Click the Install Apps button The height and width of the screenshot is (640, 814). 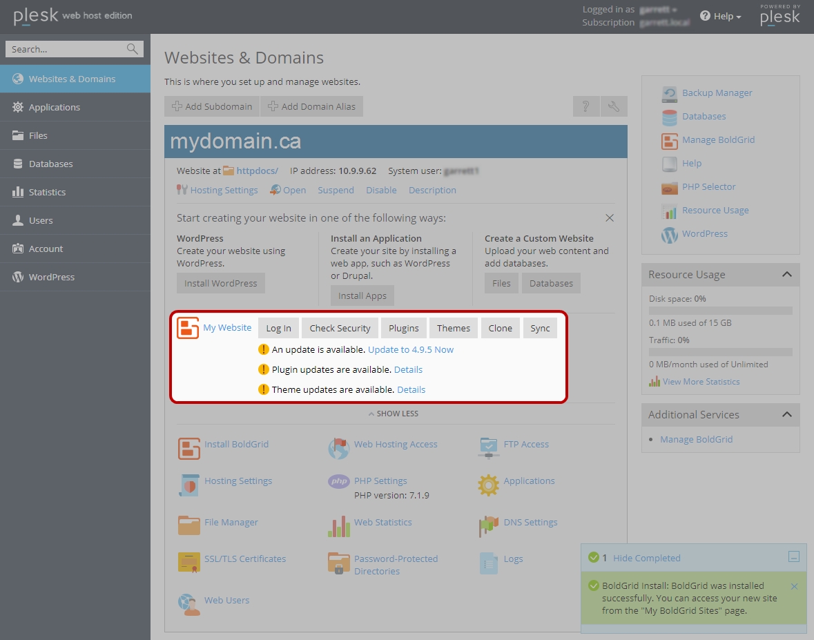[362, 295]
